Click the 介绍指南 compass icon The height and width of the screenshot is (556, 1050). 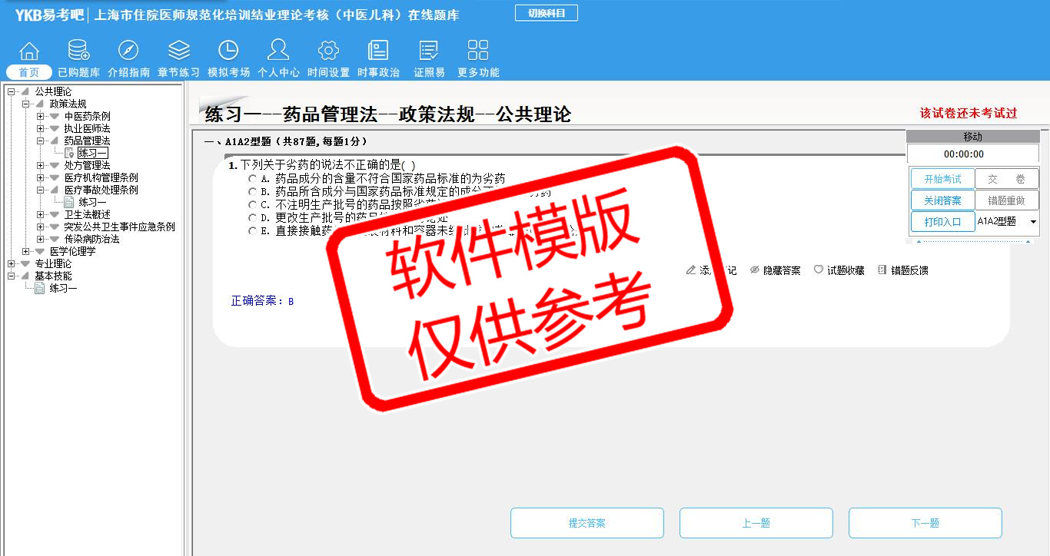(128, 51)
